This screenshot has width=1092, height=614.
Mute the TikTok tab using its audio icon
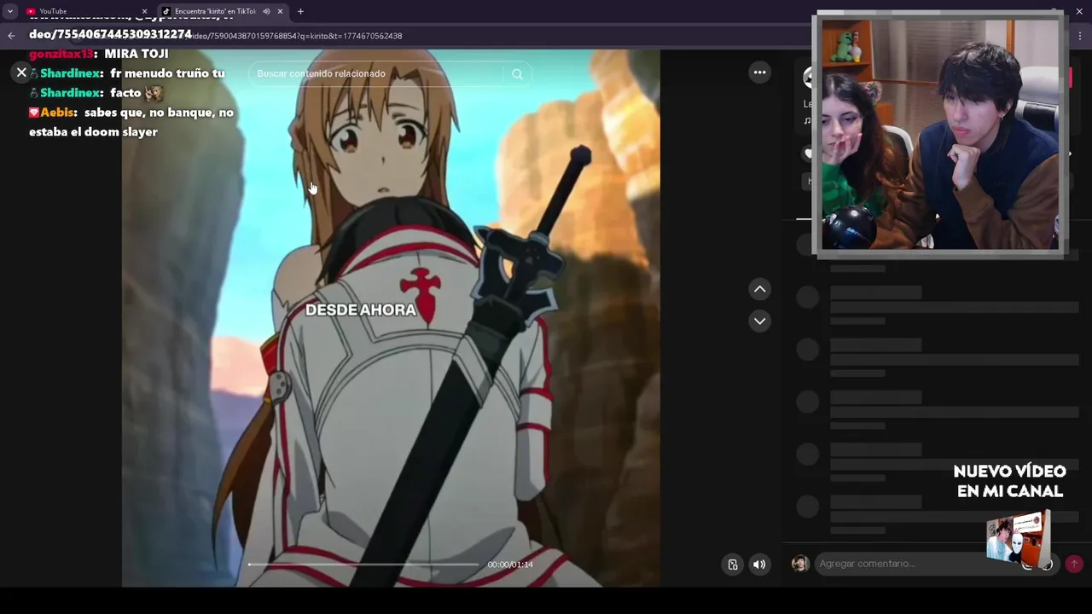pos(266,11)
